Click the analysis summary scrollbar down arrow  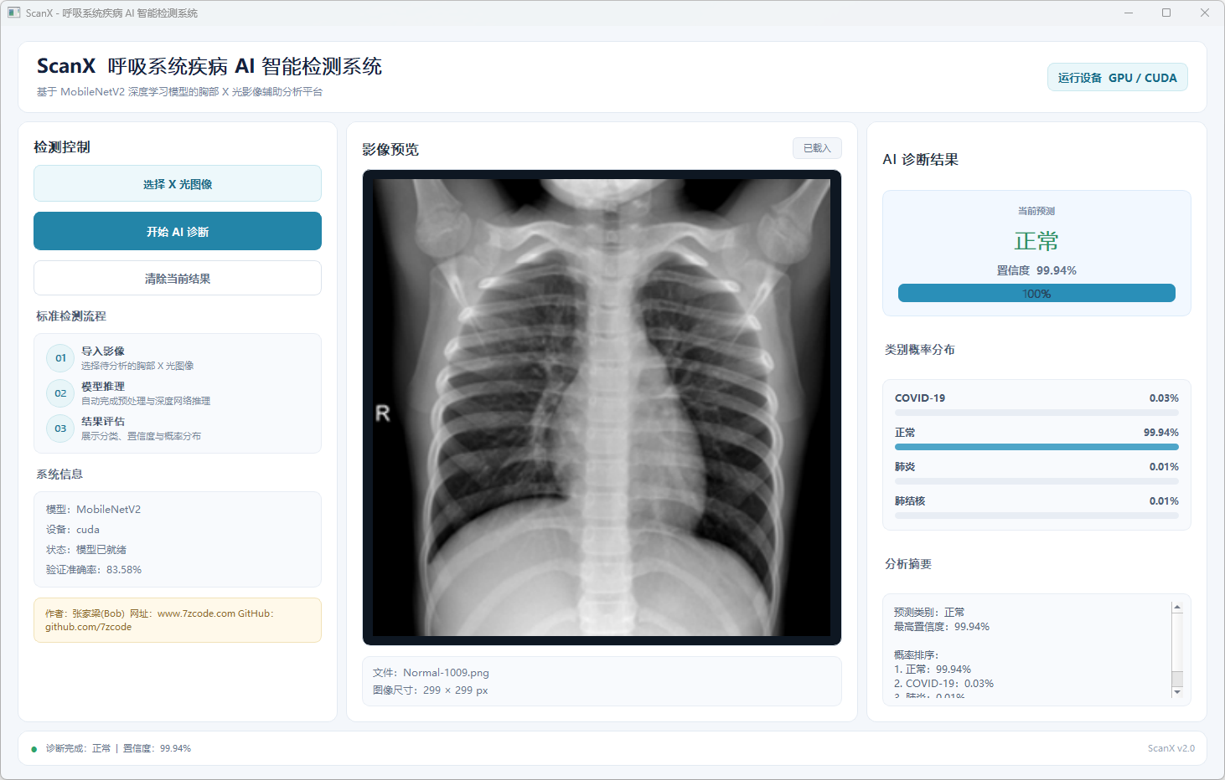[x=1177, y=692]
